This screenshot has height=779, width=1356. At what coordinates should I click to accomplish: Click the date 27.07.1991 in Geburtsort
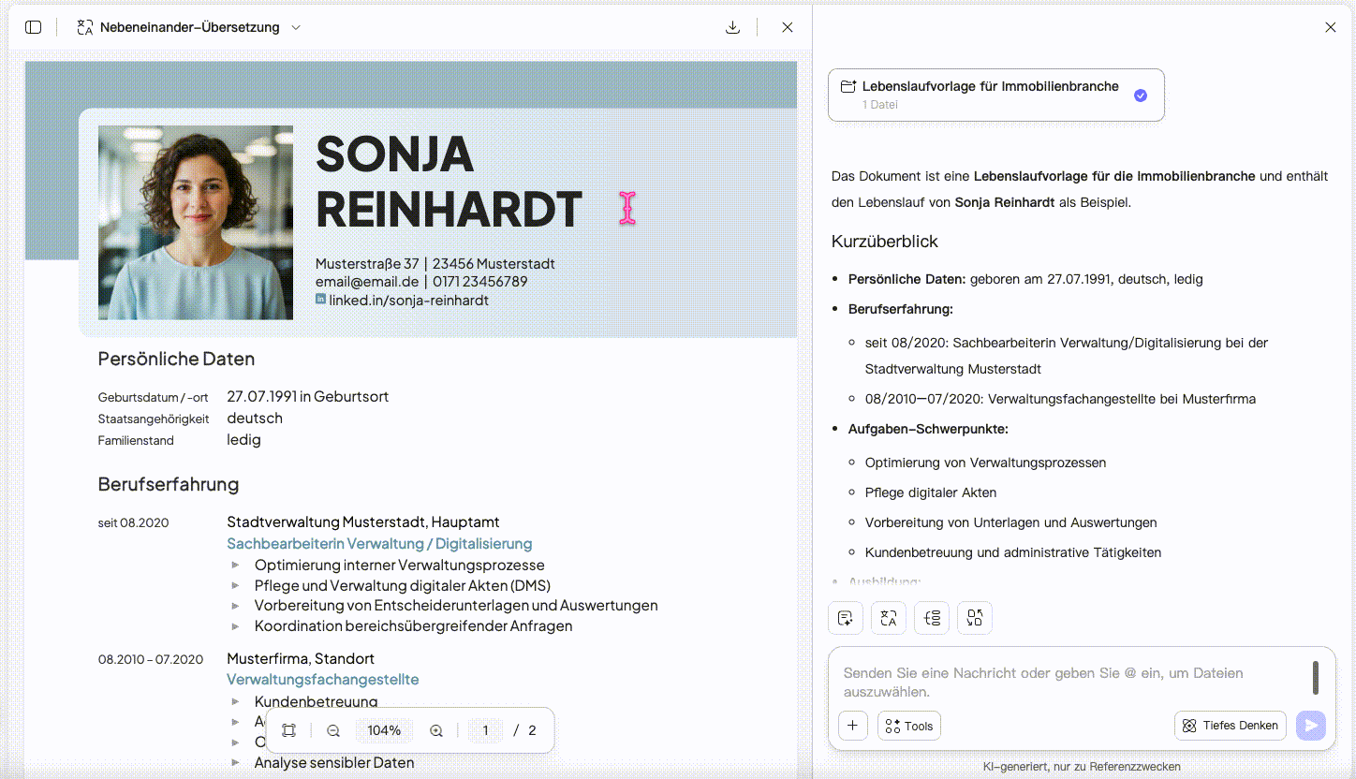coord(307,397)
